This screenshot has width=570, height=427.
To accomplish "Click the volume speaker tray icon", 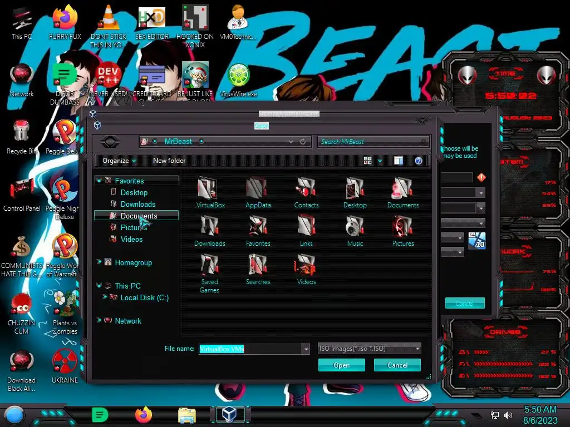I will click(x=508, y=415).
